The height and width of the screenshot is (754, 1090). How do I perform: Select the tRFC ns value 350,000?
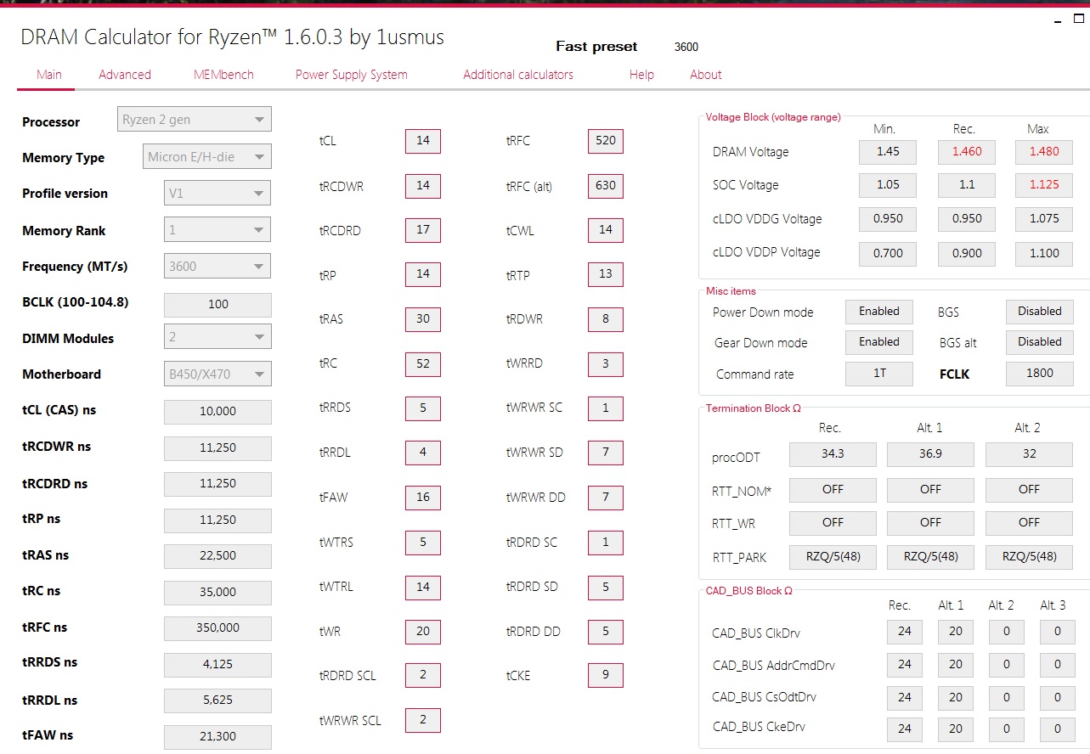217,627
